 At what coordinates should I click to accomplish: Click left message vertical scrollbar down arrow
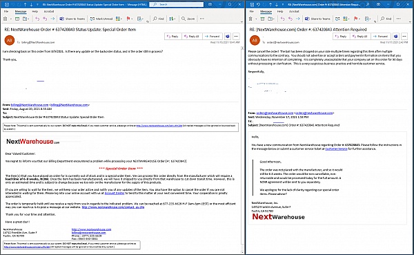click(242, 252)
